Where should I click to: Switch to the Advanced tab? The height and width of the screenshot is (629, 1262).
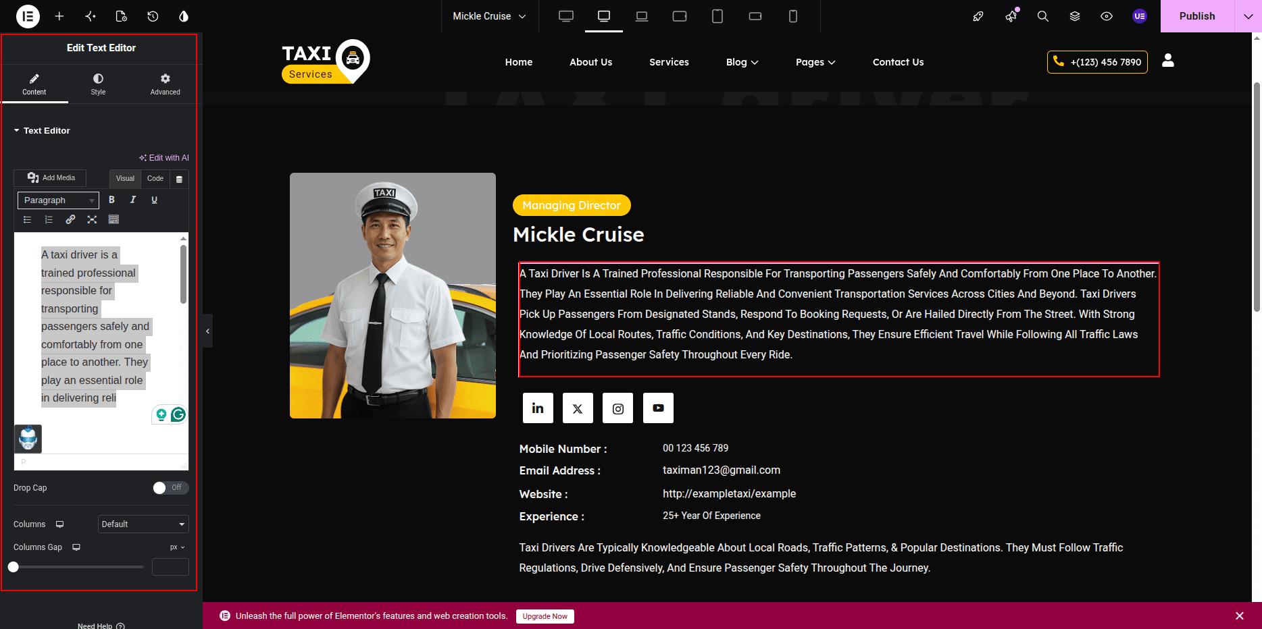(x=166, y=84)
